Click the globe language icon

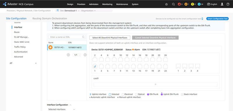tap(209, 4)
